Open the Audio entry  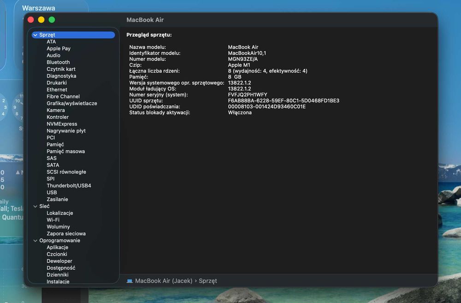coord(53,55)
